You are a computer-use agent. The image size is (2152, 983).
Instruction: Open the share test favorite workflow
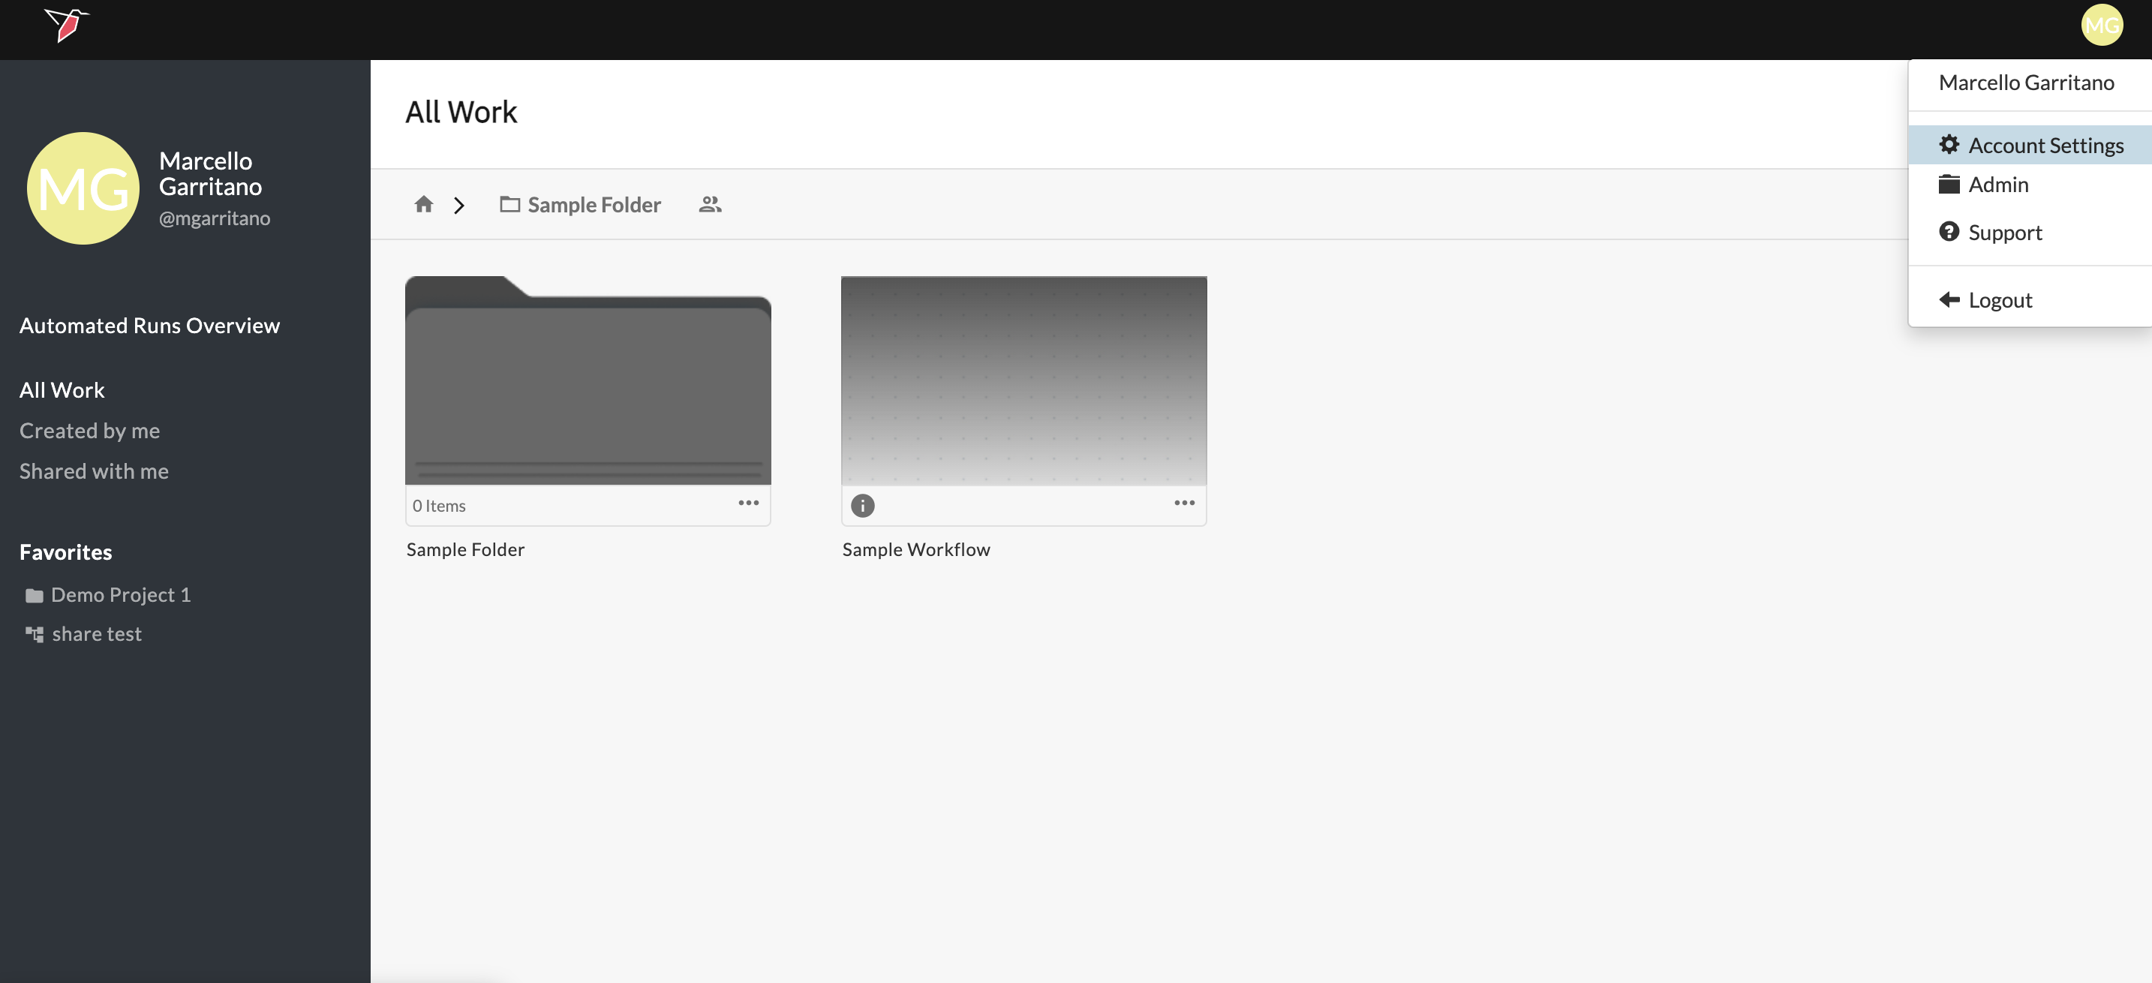96,634
